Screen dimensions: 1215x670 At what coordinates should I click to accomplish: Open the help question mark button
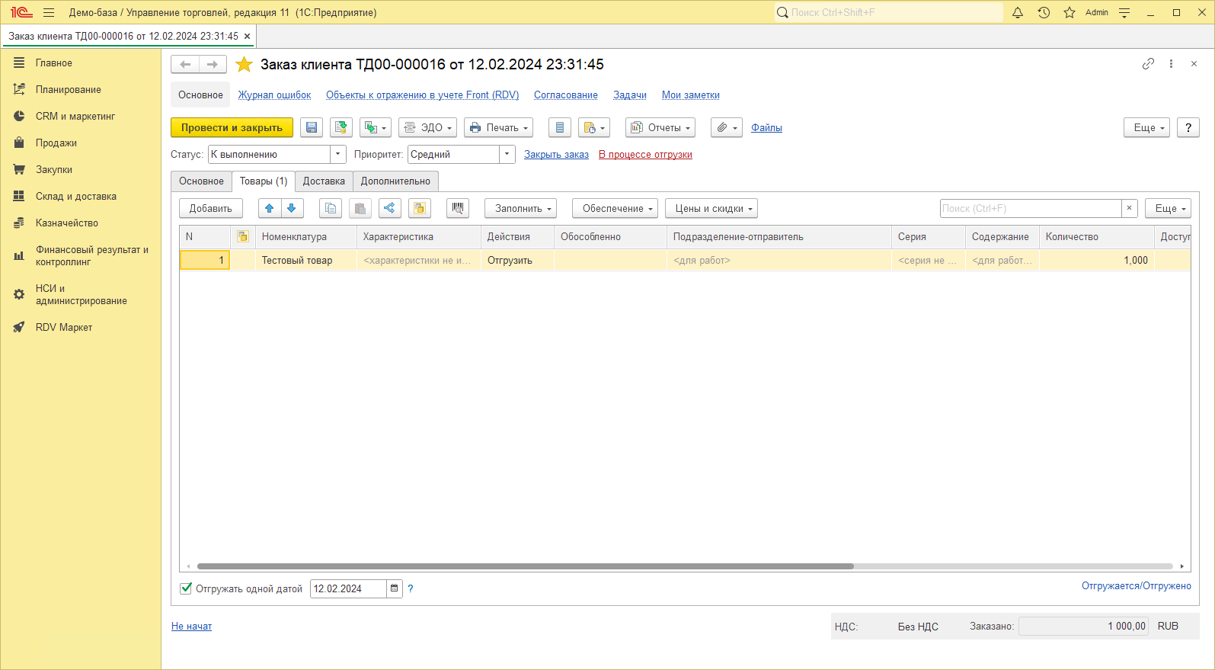[x=1188, y=128]
